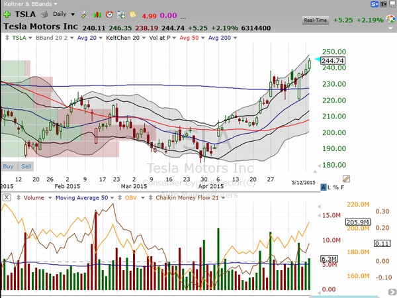
Task: Expand the Volume indicator dropdown
Action: [50, 197]
